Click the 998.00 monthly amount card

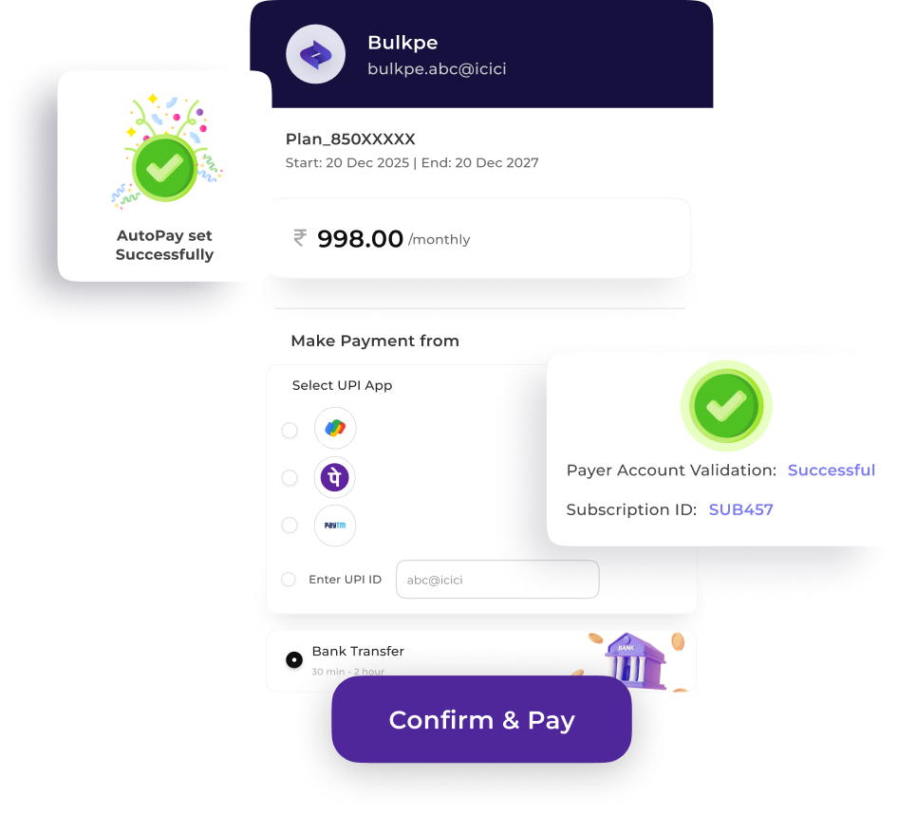pos(479,238)
